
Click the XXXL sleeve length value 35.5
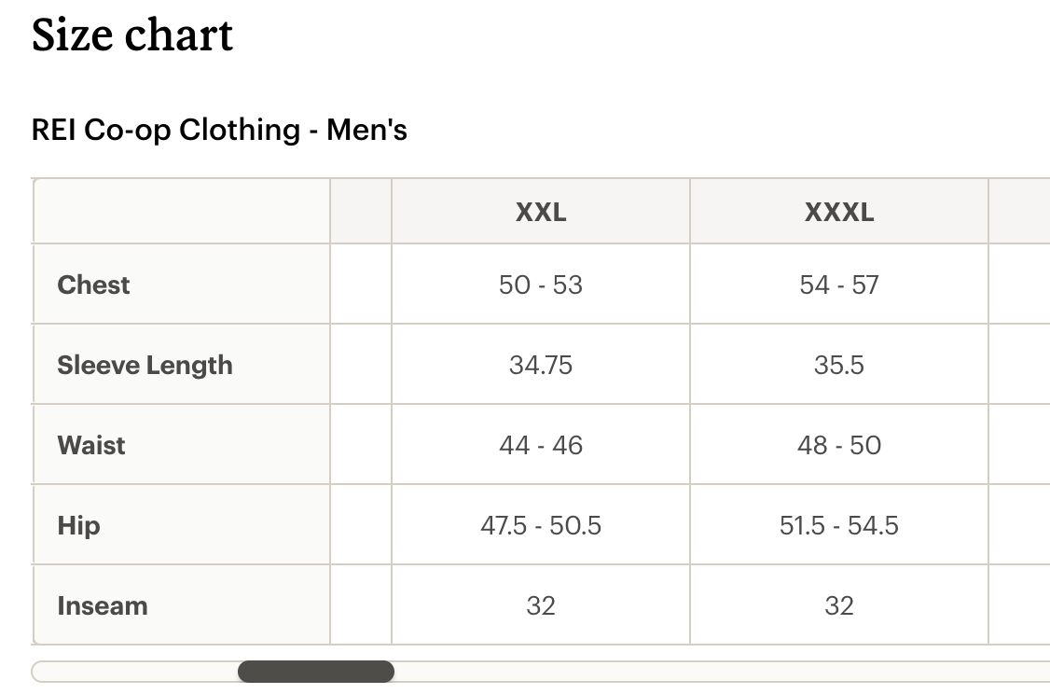(838, 365)
